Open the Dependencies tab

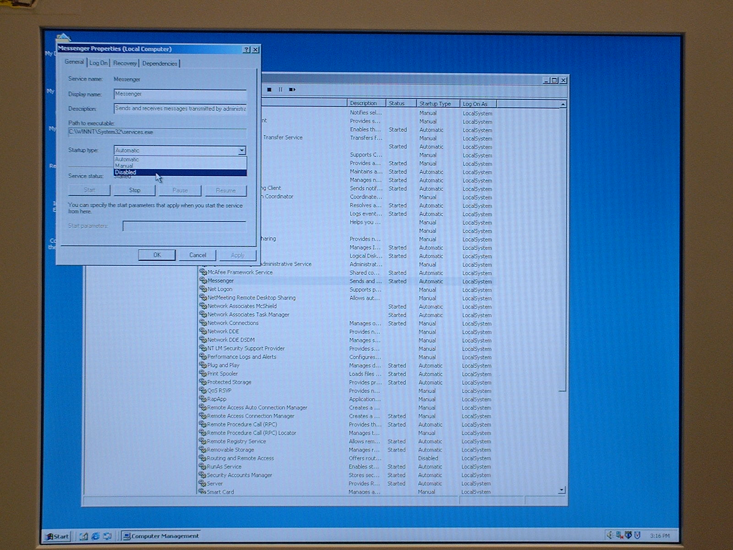[159, 63]
